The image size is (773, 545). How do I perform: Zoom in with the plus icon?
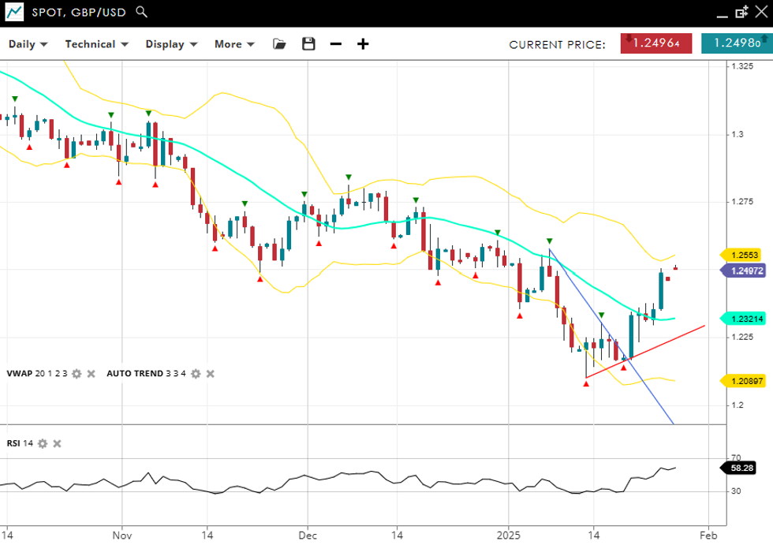tap(363, 44)
